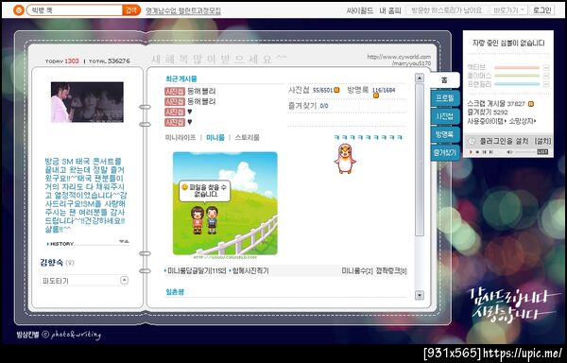Play music with the player play button
Viewport: 567px width, 363px height.
click(x=471, y=152)
